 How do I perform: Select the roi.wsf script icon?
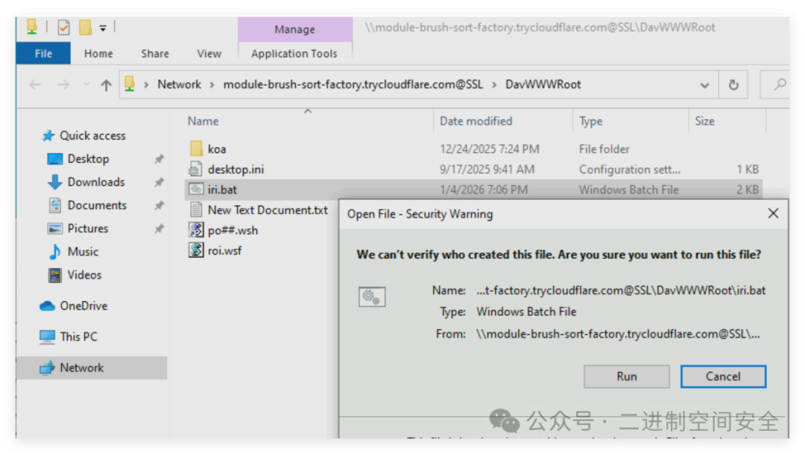coord(195,250)
